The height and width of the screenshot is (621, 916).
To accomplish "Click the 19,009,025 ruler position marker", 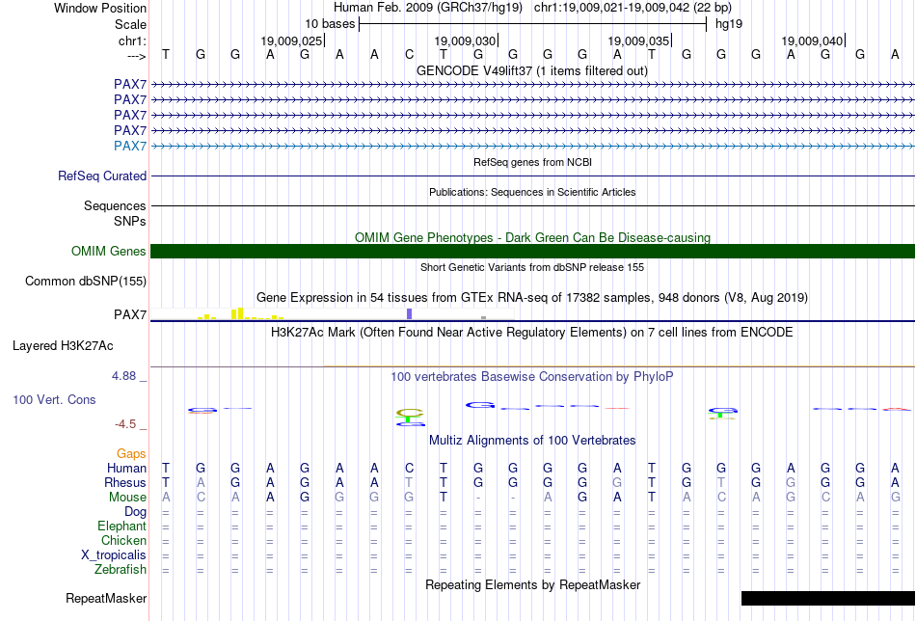I will [292, 40].
